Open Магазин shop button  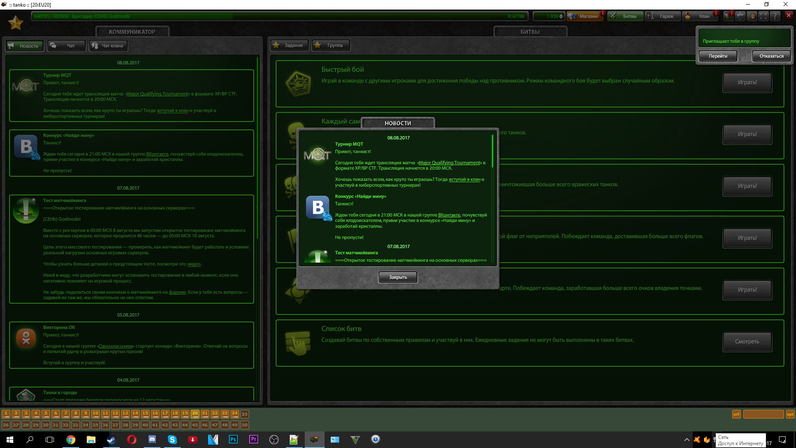[585, 16]
